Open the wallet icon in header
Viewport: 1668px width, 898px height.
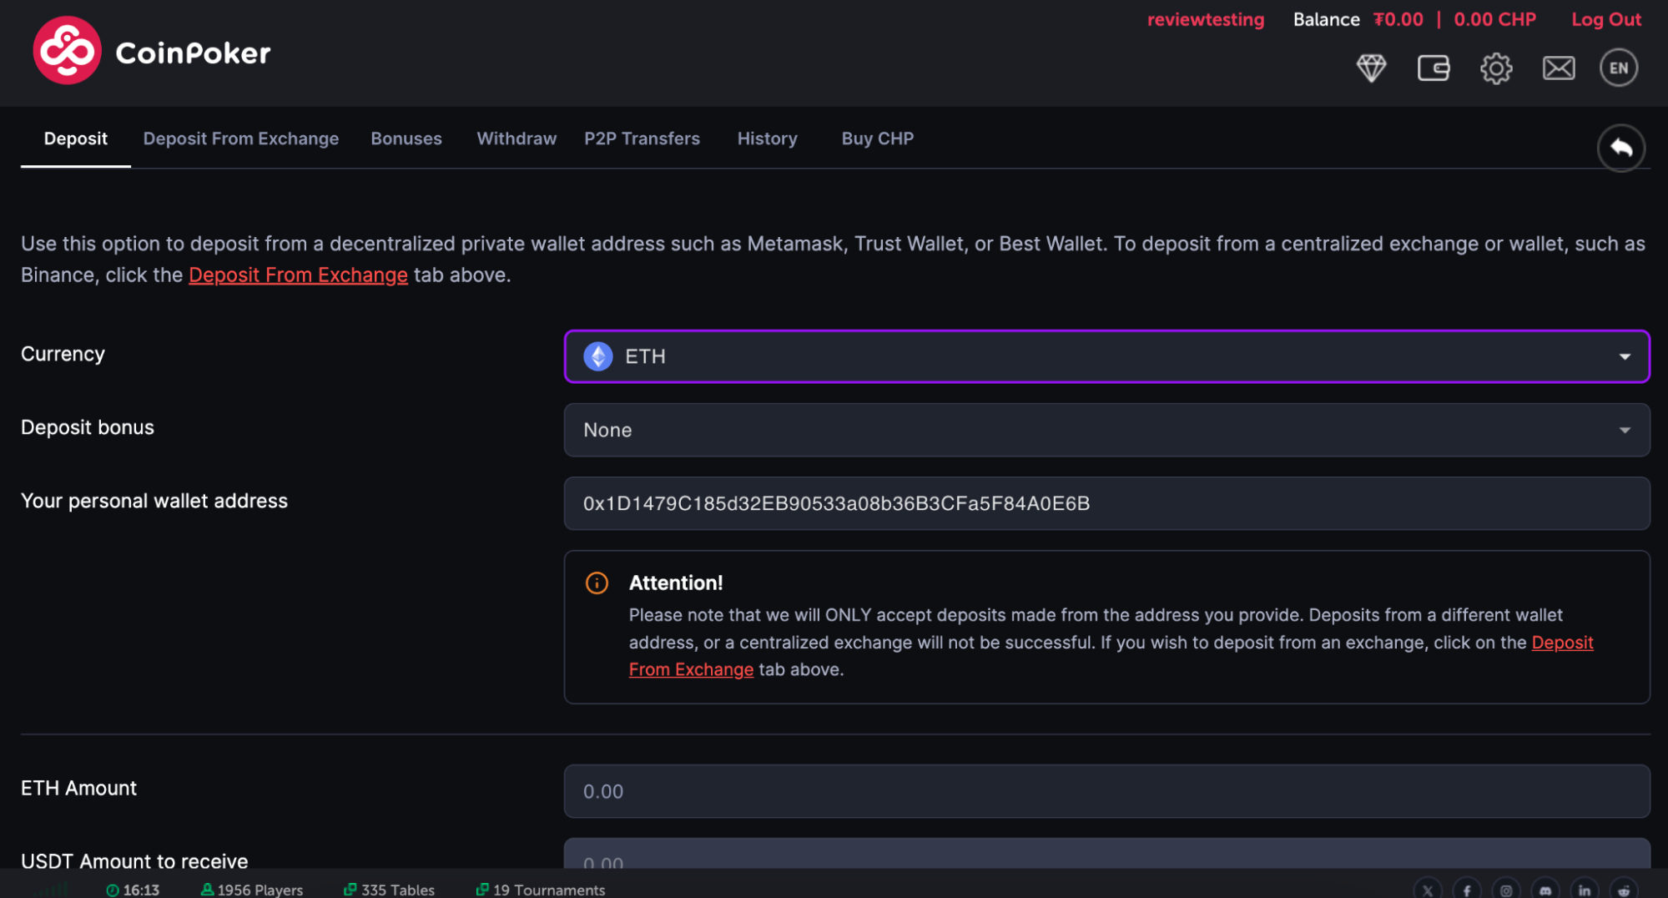tap(1434, 68)
